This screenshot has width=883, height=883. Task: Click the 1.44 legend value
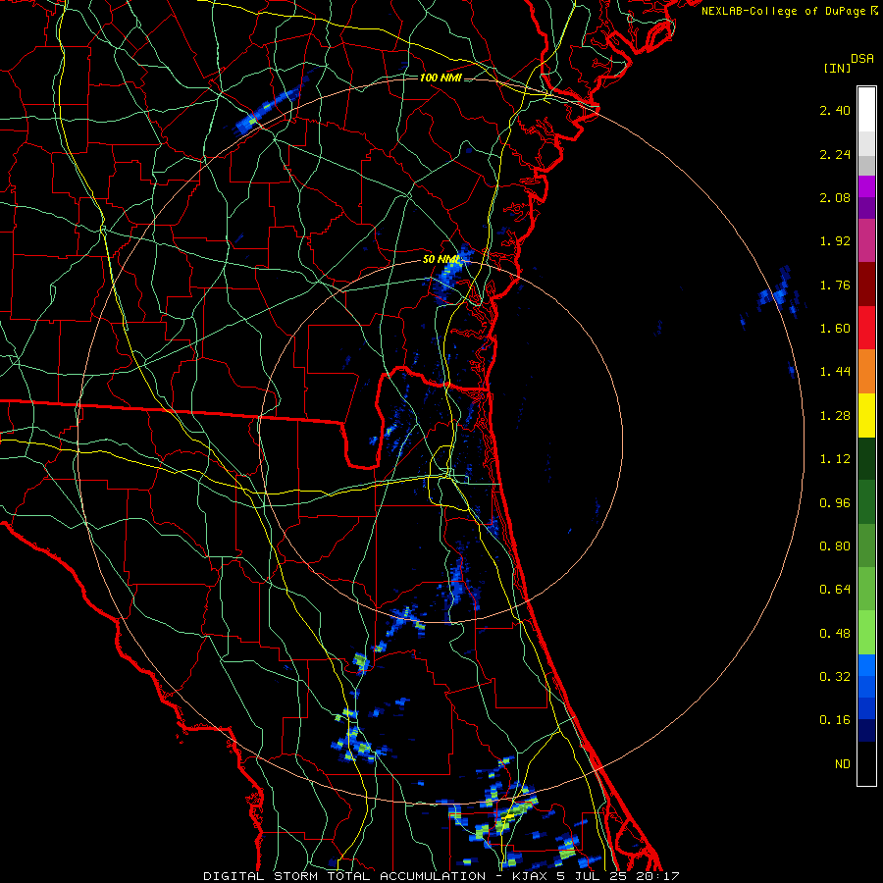(x=835, y=372)
